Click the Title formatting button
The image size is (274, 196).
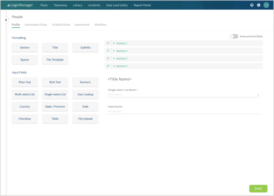[x=55, y=48]
